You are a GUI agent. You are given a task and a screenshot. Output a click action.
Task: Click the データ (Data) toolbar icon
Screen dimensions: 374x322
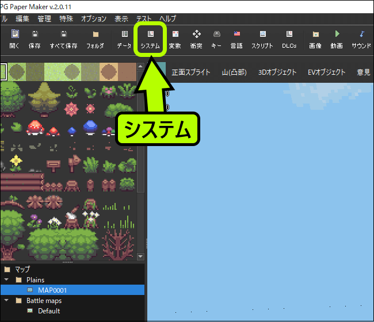pyautogui.click(x=124, y=39)
